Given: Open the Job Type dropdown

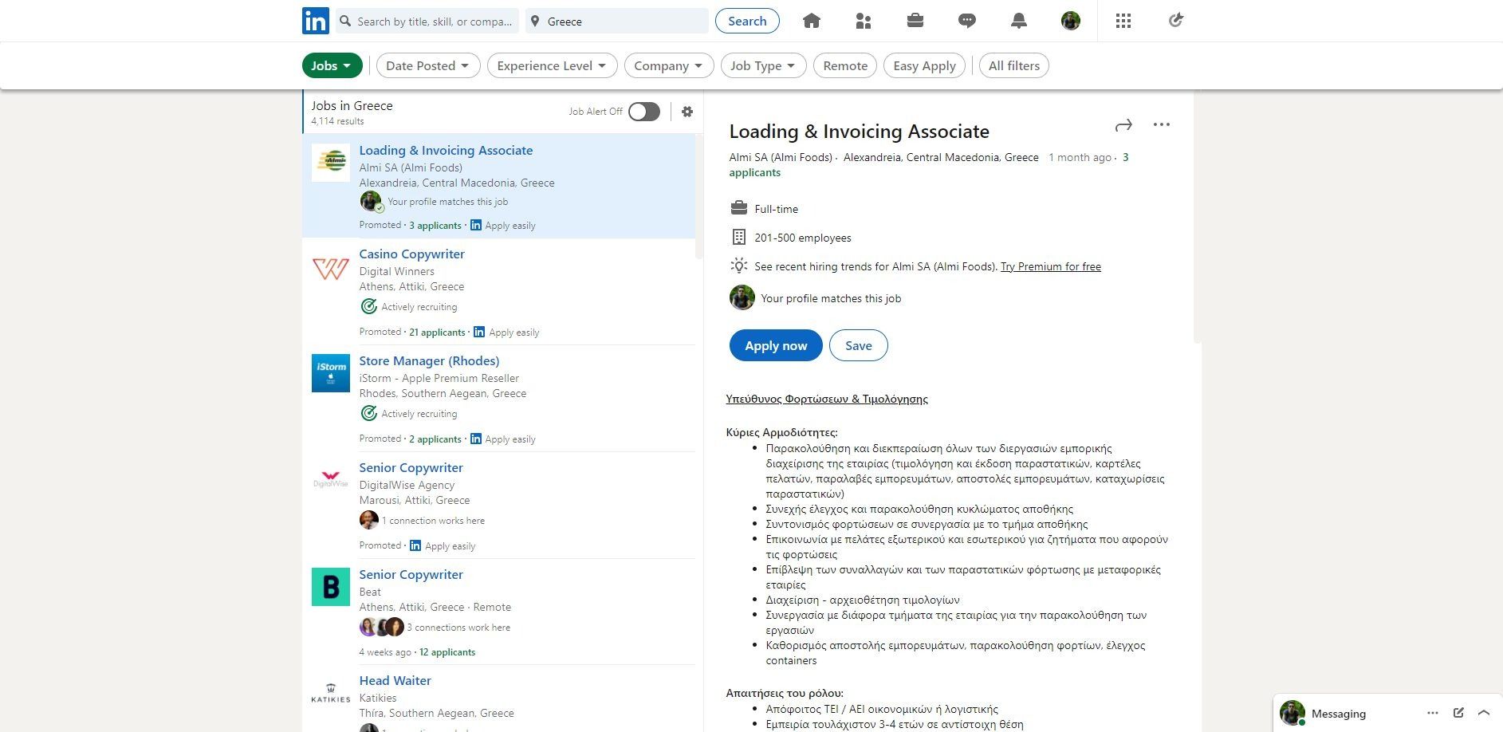Looking at the screenshot, I should [763, 65].
